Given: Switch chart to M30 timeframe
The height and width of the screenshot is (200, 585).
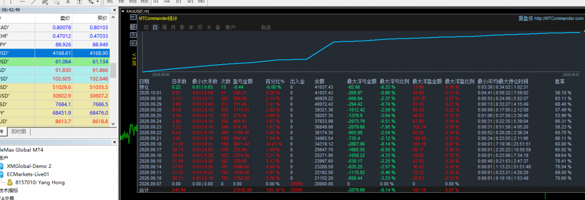Looking at the screenshot, I should click(x=144, y=2).
